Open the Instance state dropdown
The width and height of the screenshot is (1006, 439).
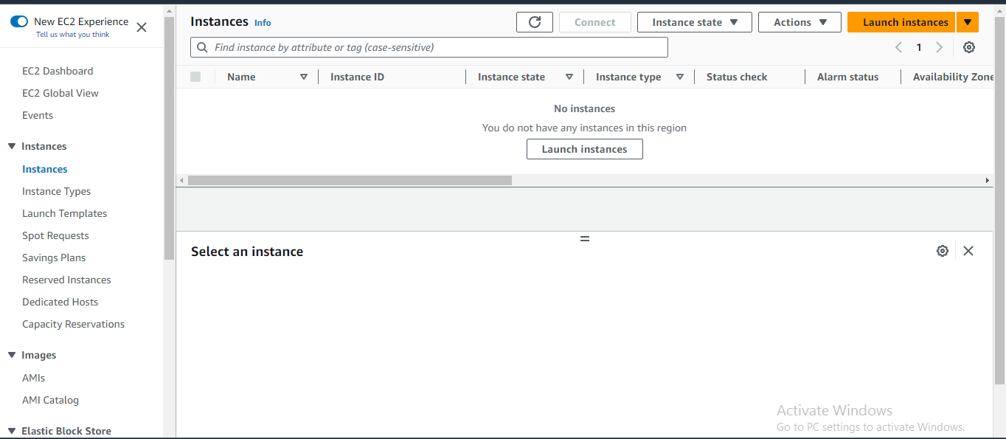point(695,22)
